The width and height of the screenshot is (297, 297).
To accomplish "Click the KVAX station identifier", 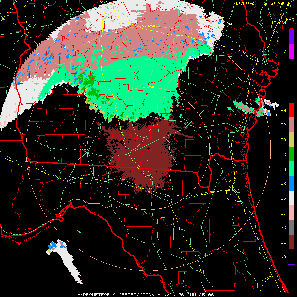I will [x=170, y=295].
